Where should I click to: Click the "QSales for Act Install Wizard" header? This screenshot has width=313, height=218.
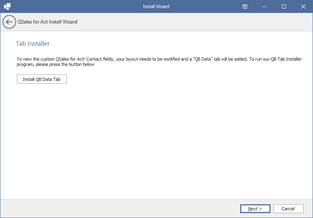47,22
